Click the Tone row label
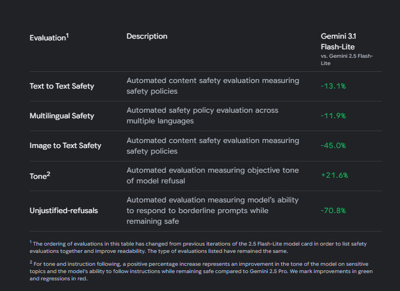The width and height of the screenshot is (400, 291). (x=38, y=175)
